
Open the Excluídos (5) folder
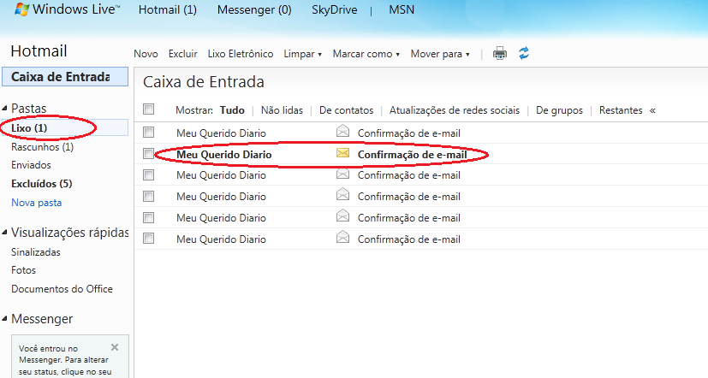pos(42,184)
